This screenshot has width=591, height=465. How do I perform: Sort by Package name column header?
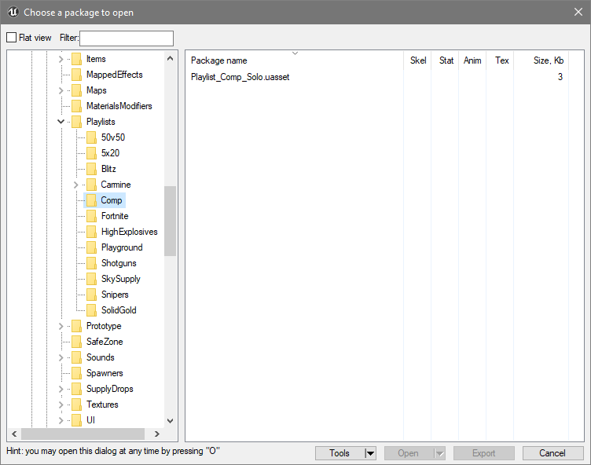point(219,60)
